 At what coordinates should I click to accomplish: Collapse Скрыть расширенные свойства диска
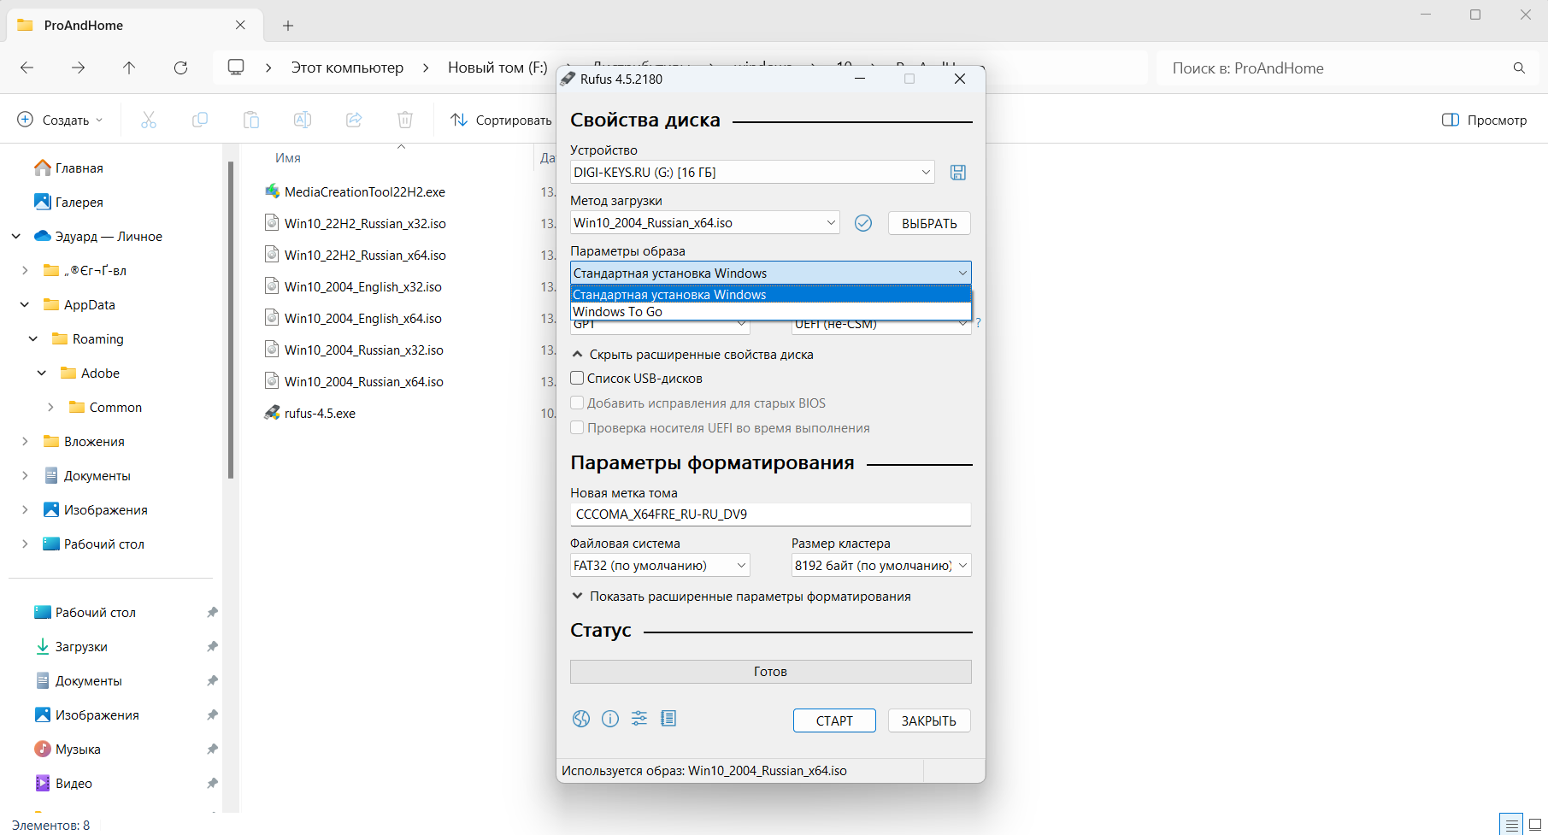point(700,355)
